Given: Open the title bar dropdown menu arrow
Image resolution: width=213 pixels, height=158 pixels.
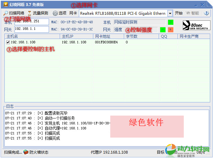Looking at the screenshot, I should [x=195, y=5].
